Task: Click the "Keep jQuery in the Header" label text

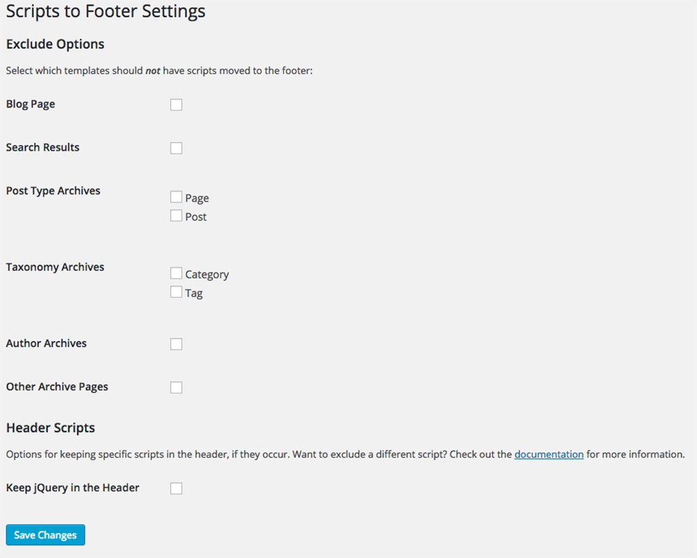Action: click(72, 488)
